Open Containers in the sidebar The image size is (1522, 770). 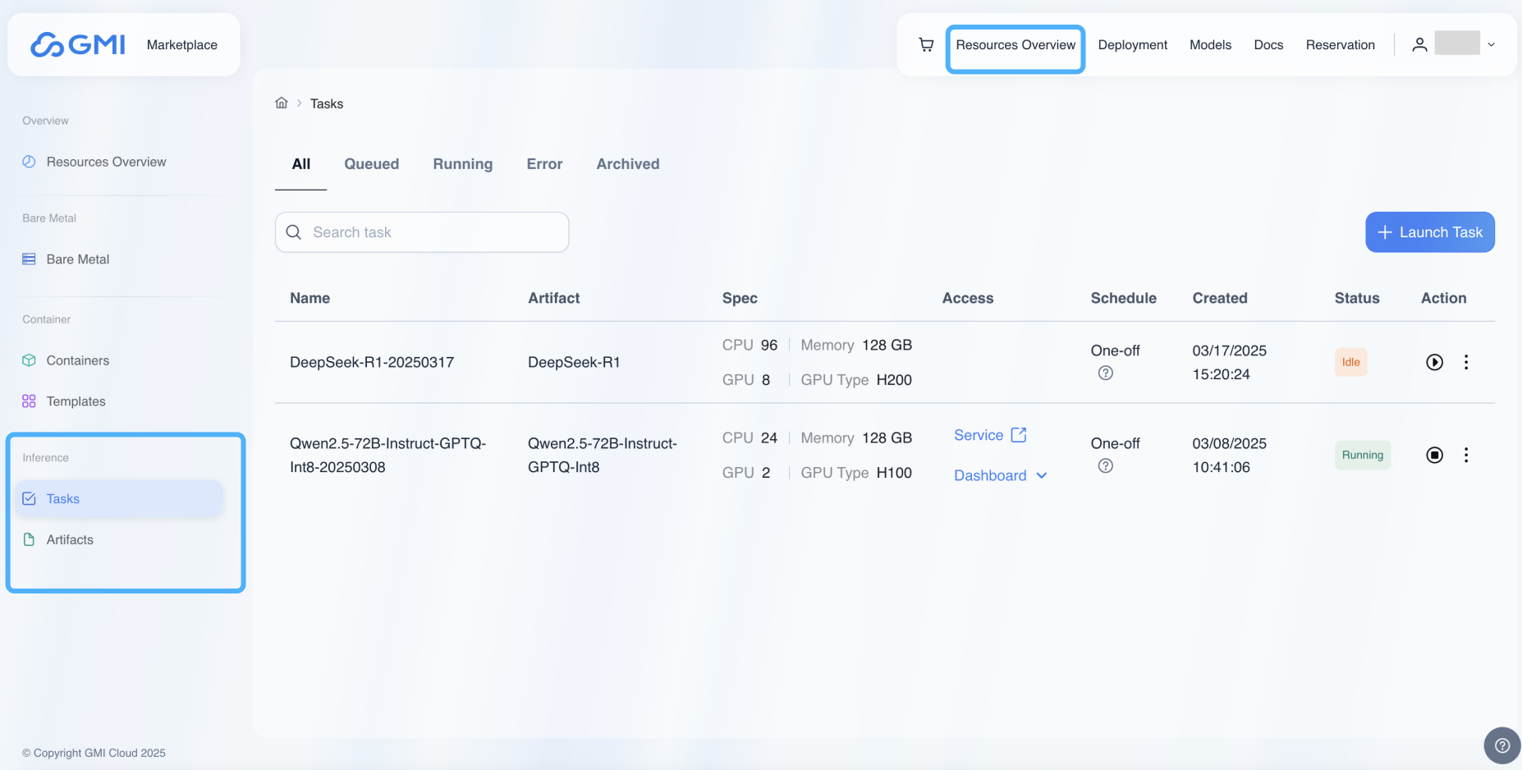coord(78,360)
